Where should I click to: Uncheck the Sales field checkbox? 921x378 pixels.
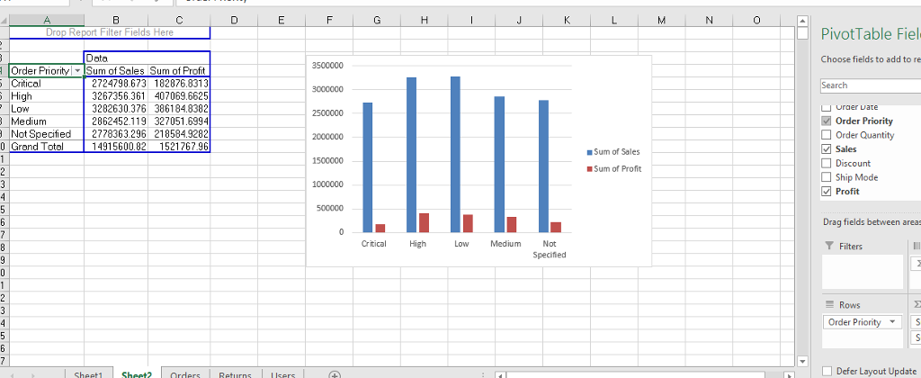click(827, 149)
